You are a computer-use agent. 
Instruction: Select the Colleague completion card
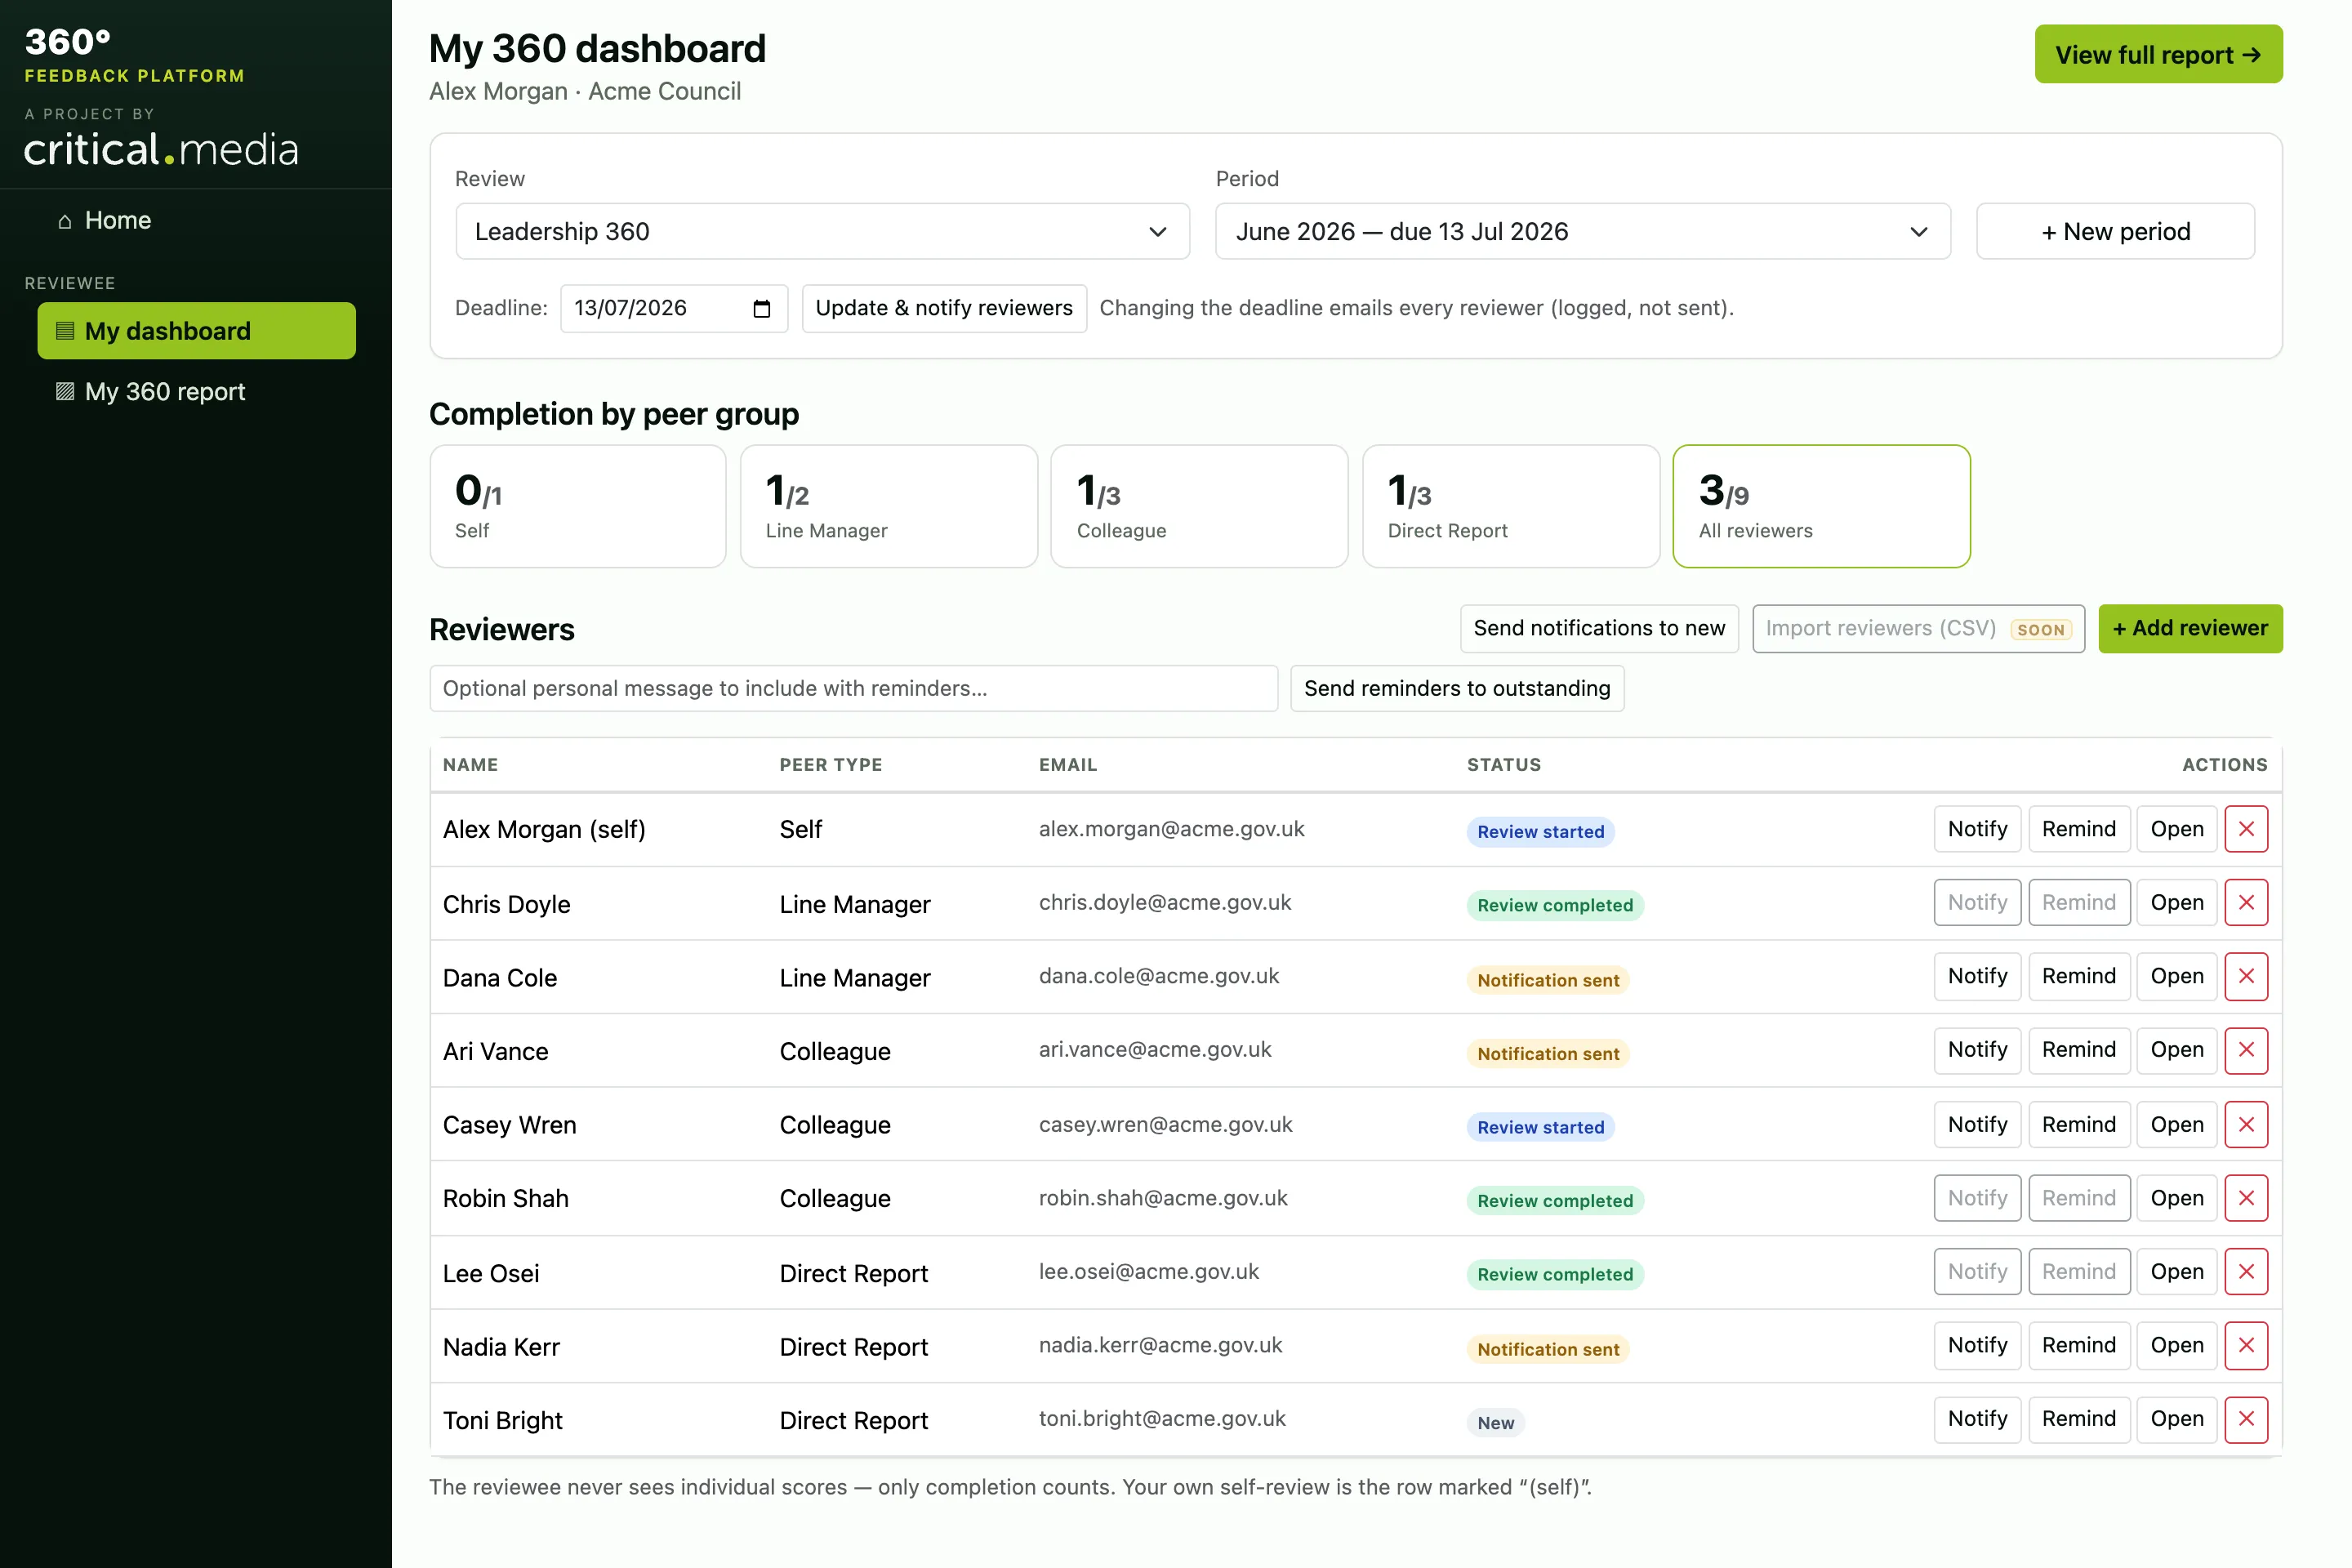tap(1199, 507)
